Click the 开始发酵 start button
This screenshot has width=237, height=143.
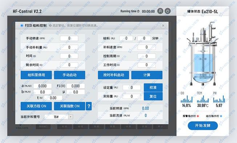click(203, 126)
